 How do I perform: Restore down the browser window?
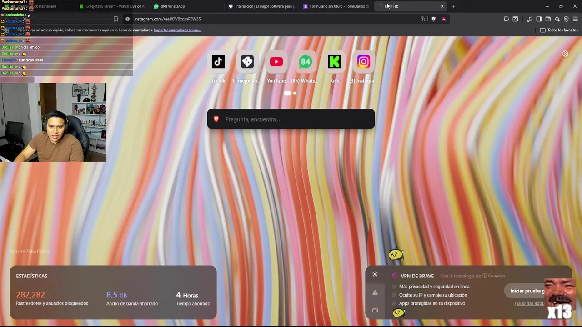(561, 6)
